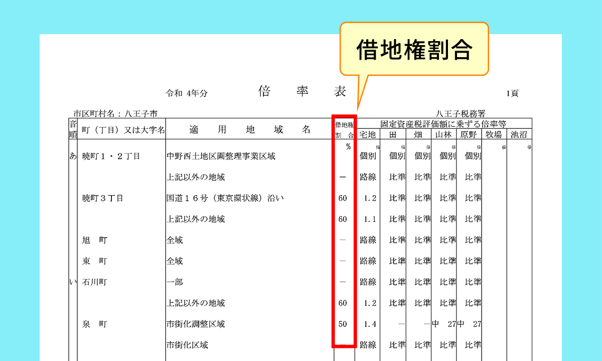Screen dimensions: 602x361
Task: Select 中野西土地区画整理事業区域 area name
Action: tap(221, 156)
